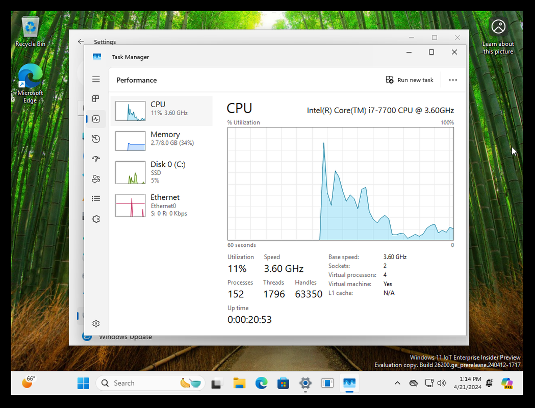Viewport: 535px width, 408px height.
Task: Open the three-dot more options menu
Action: click(453, 80)
